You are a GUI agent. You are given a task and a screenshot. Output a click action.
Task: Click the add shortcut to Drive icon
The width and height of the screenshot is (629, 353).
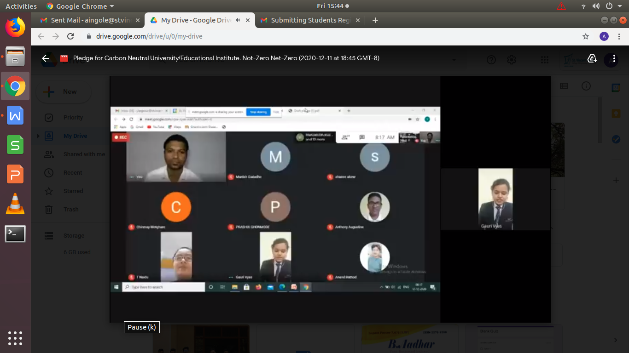tap(592, 58)
